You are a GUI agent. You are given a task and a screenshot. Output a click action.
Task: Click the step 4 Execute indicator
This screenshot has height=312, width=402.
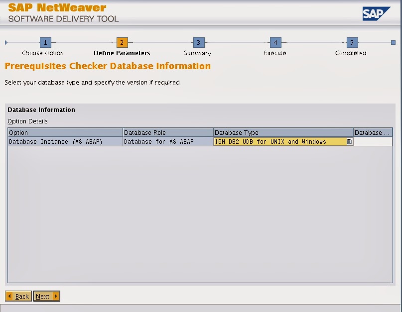274,42
